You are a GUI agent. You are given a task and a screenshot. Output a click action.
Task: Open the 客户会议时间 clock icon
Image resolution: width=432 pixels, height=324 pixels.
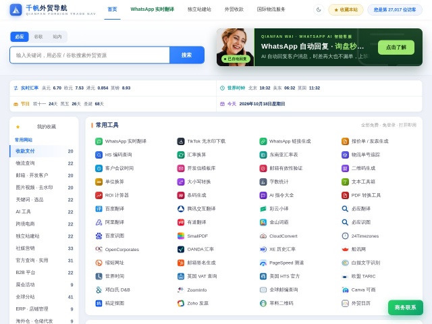[x=99, y=168]
